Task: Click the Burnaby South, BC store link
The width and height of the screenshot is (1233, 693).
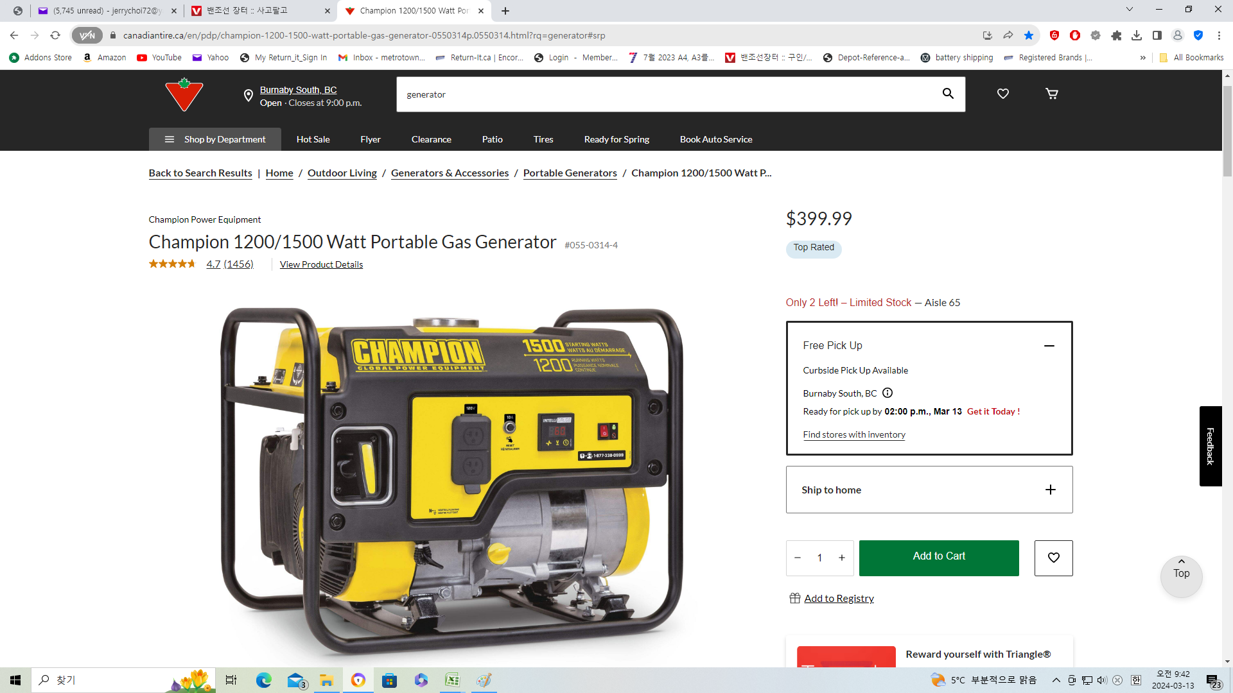Action: (298, 90)
